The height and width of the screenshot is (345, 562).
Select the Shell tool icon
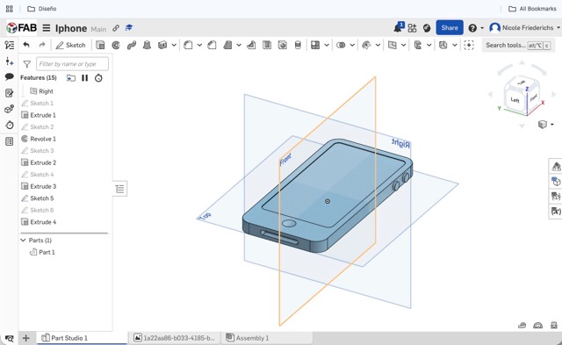pos(267,45)
